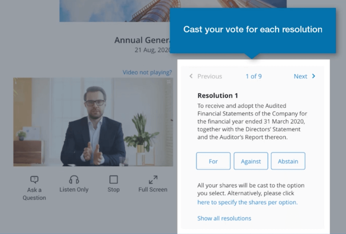The height and width of the screenshot is (234, 346).
Task: Show all resolutions
Action: pos(224,218)
